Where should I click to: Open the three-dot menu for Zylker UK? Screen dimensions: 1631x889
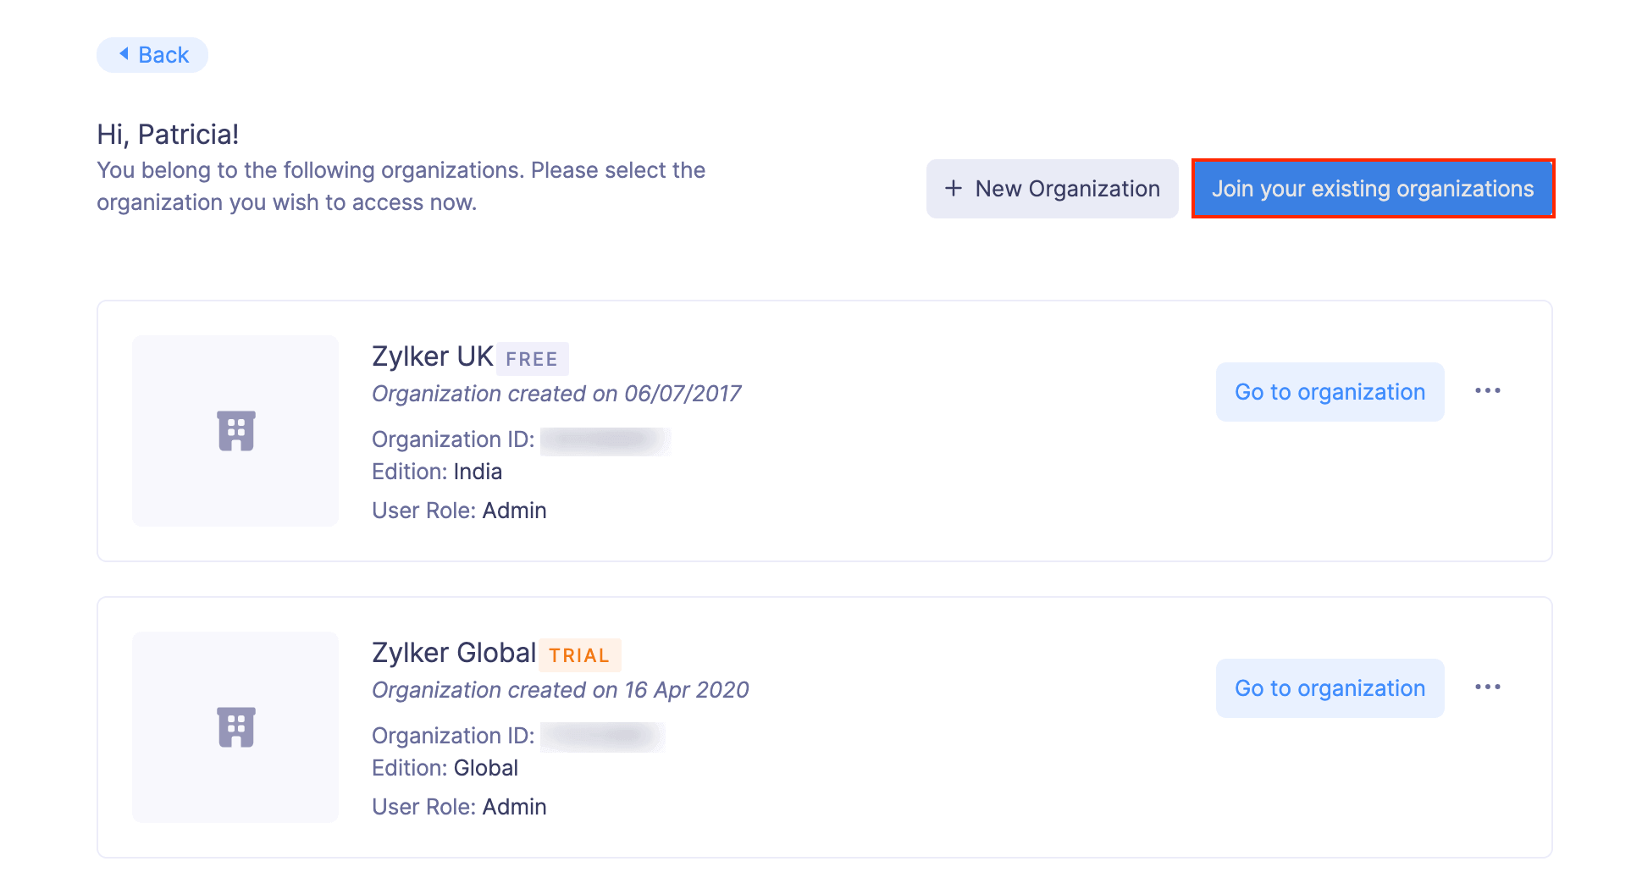point(1487,391)
